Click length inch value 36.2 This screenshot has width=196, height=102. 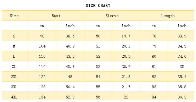click(x=182, y=97)
